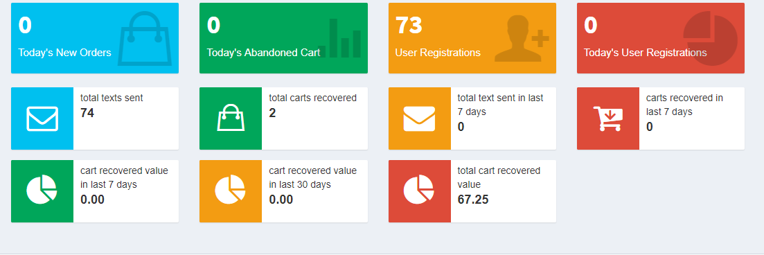The height and width of the screenshot is (255, 764).
Task: Click the 0 under total text sent in last 7 days
Action: [x=461, y=127]
